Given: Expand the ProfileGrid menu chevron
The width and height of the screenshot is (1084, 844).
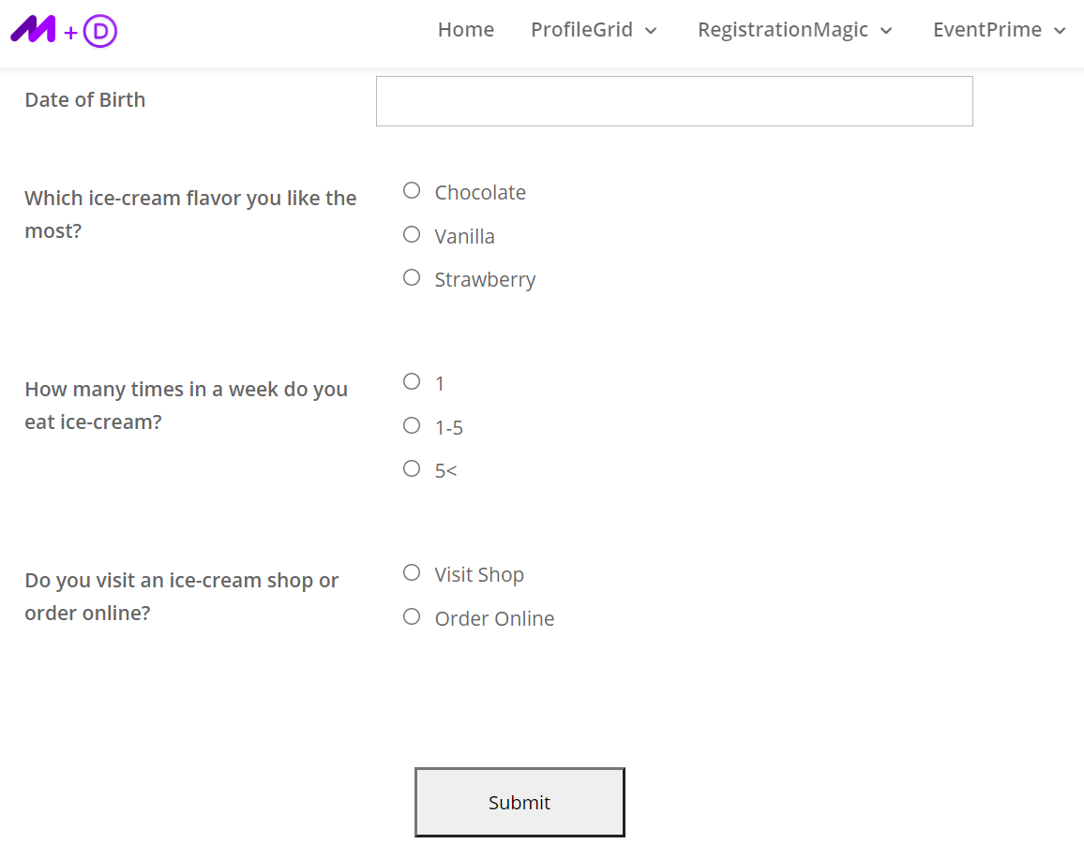Looking at the screenshot, I should click(651, 30).
